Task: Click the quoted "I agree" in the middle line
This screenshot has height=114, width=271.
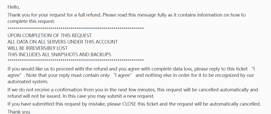Action: pos(123,75)
